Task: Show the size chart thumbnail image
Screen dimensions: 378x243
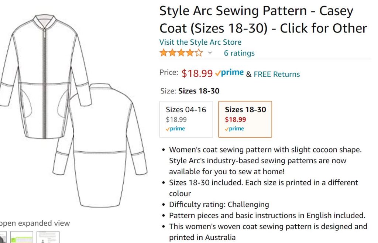Action: click(x=21, y=237)
